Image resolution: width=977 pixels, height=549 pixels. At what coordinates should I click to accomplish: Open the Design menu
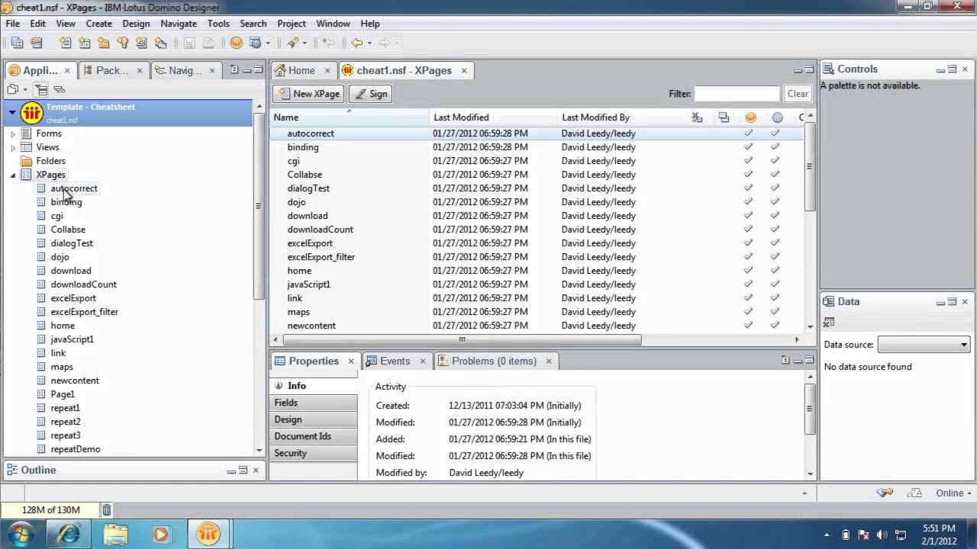tap(136, 24)
